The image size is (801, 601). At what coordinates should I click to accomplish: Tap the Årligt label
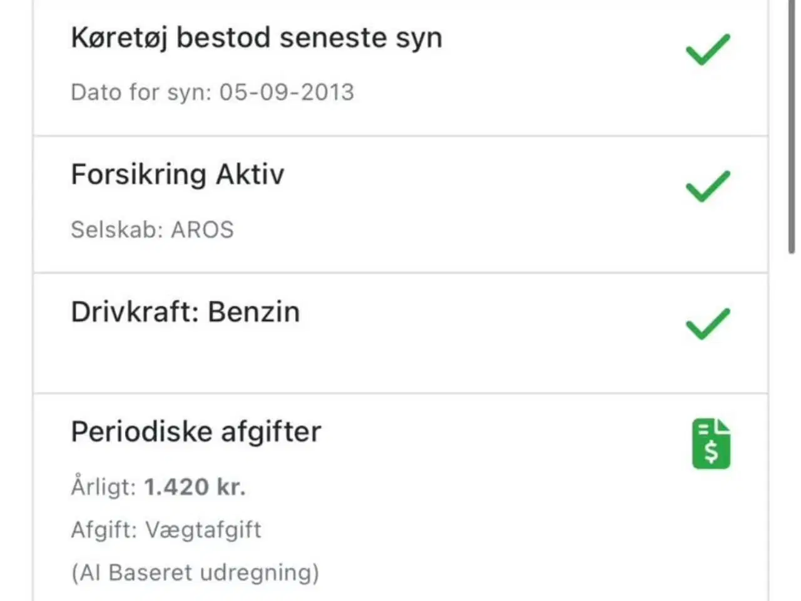click(103, 487)
